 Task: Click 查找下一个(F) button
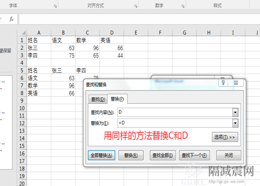(194, 155)
